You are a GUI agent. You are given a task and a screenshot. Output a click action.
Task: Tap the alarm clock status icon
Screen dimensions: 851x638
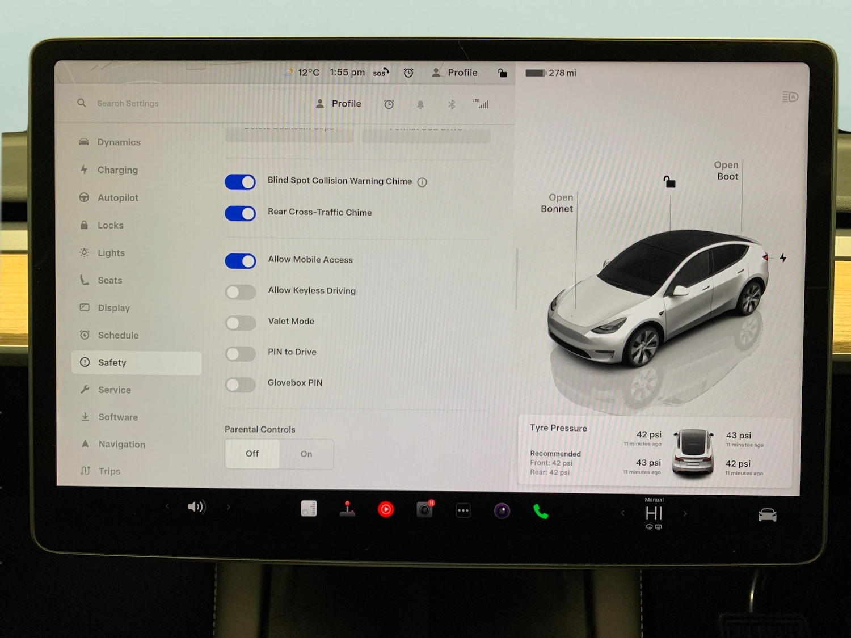click(408, 73)
